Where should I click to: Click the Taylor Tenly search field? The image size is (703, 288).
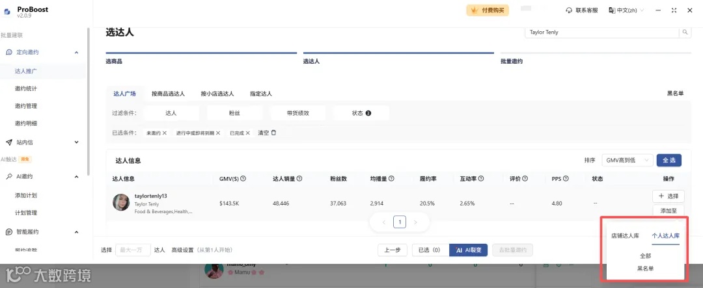602,33
